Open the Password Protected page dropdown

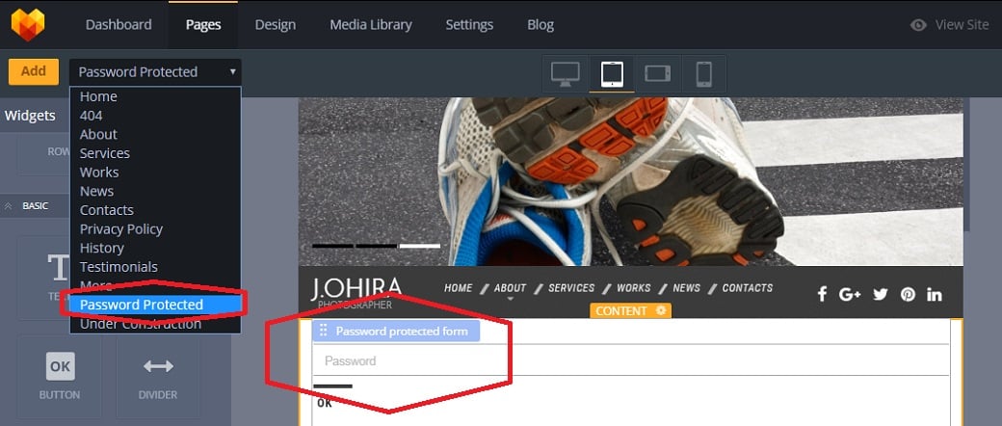coord(155,71)
